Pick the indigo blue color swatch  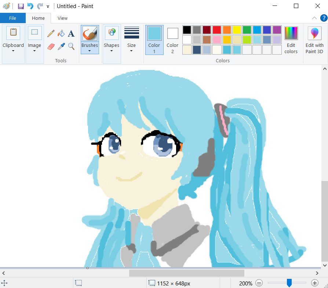267,30
